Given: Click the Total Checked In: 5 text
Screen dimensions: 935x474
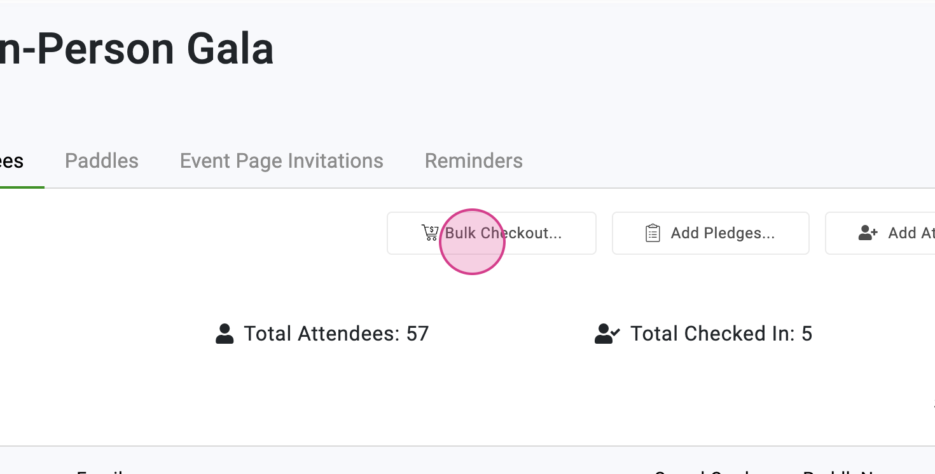Looking at the screenshot, I should tap(721, 334).
